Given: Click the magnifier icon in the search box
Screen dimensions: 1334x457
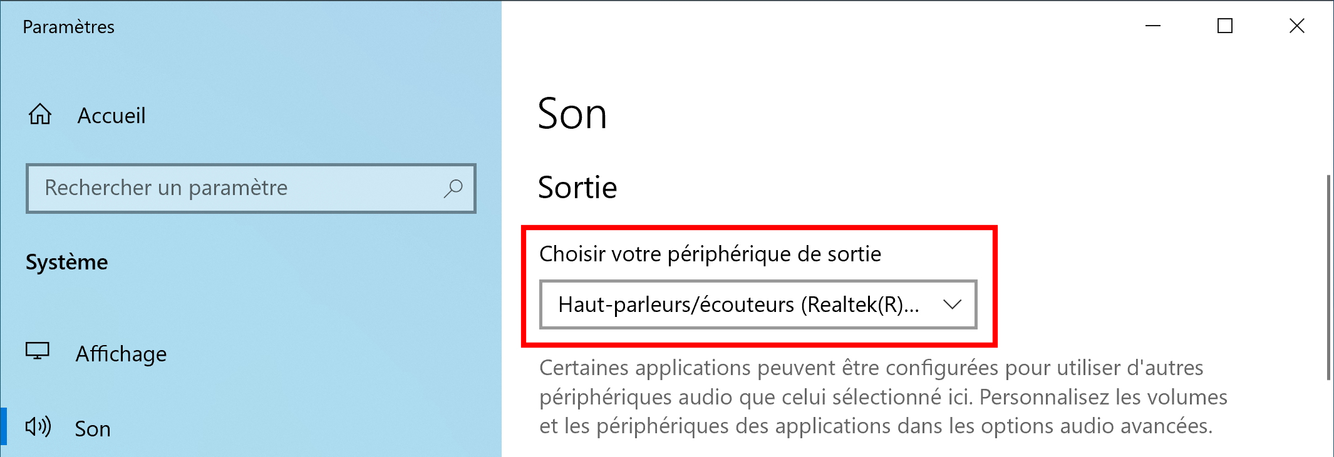Looking at the screenshot, I should 453,188.
